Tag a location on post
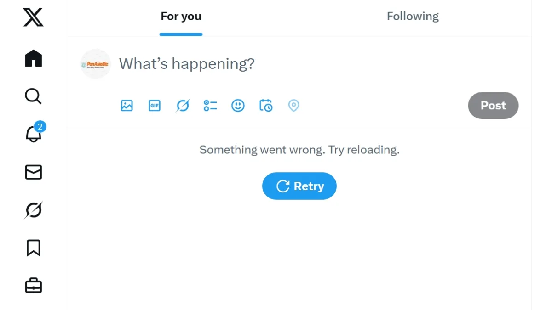Screen dimensions: 552x310 (293, 106)
